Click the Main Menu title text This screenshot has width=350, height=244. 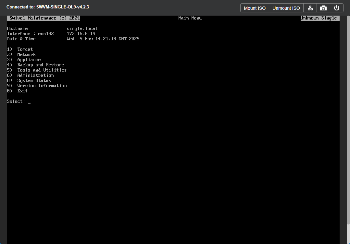[x=190, y=18]
